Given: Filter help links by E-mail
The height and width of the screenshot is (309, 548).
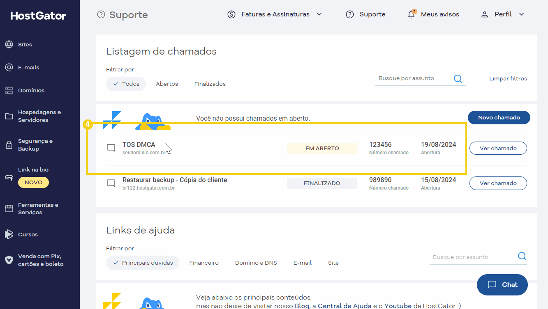Looking at the screenshot, I should [x=303, y=263].
